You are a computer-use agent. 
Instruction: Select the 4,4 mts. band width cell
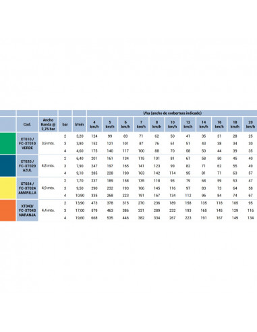point(48,211)
